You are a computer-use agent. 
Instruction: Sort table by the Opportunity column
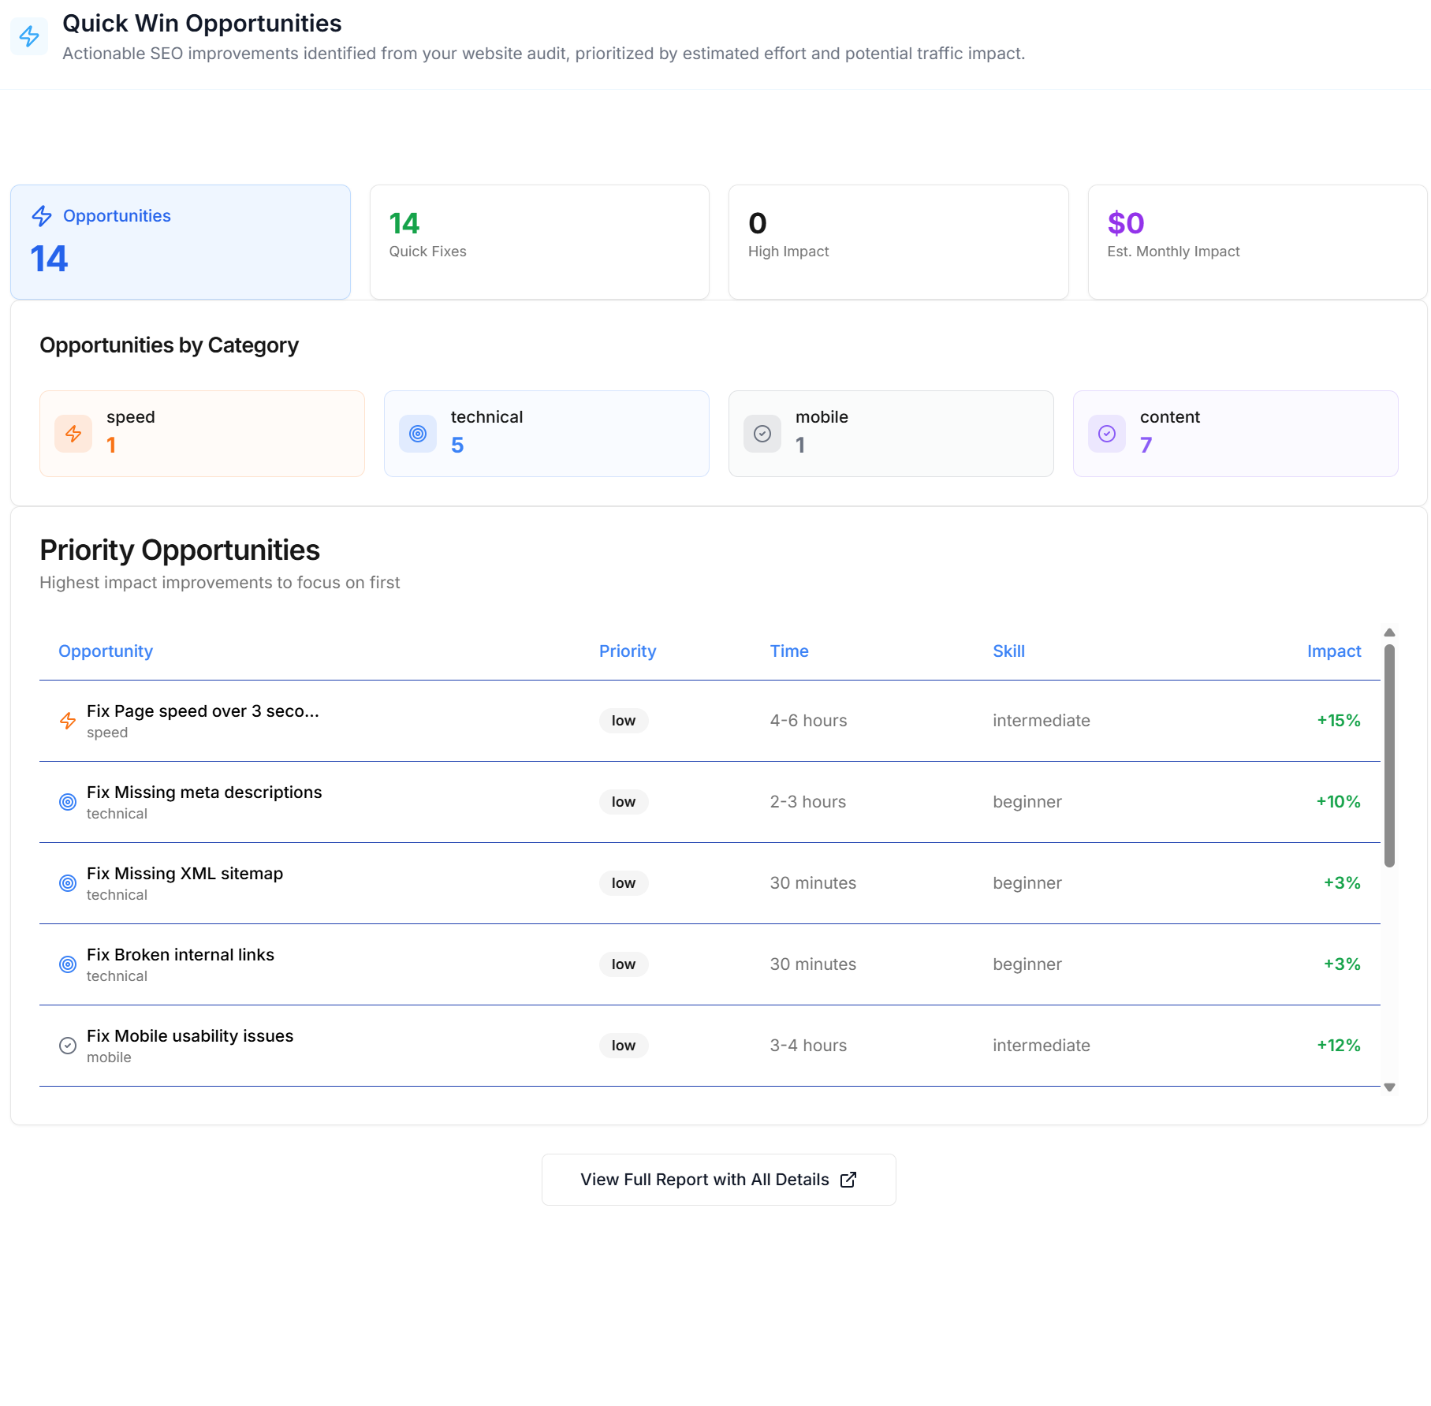coord(105,651)
